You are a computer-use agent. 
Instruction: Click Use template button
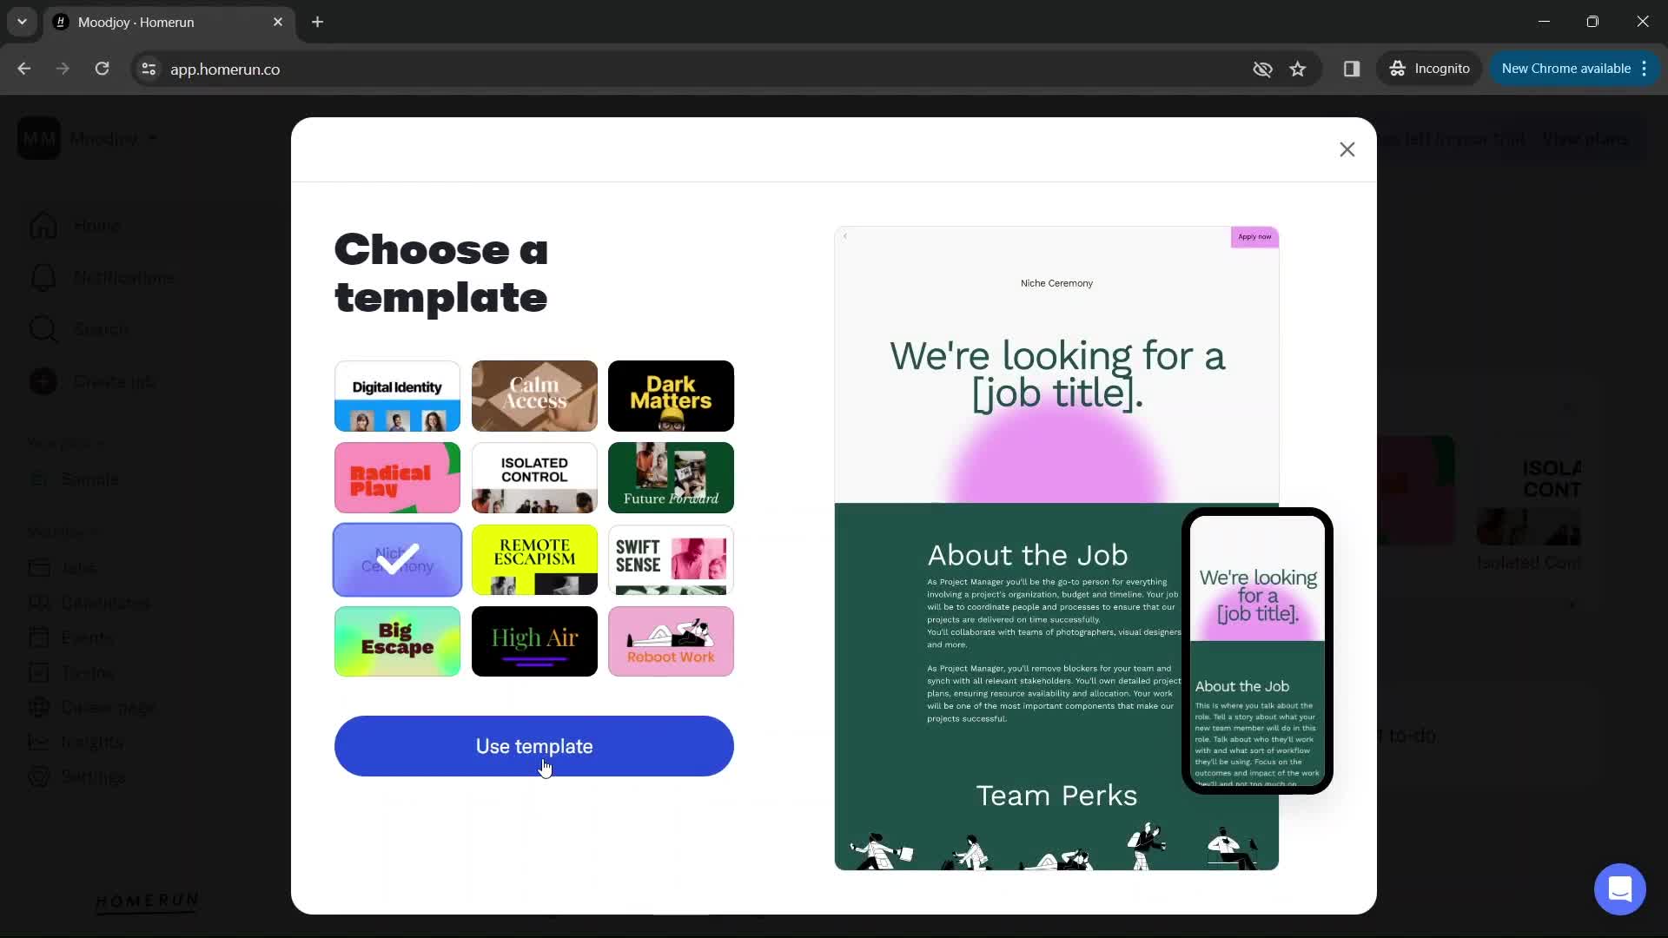[534, 745]
